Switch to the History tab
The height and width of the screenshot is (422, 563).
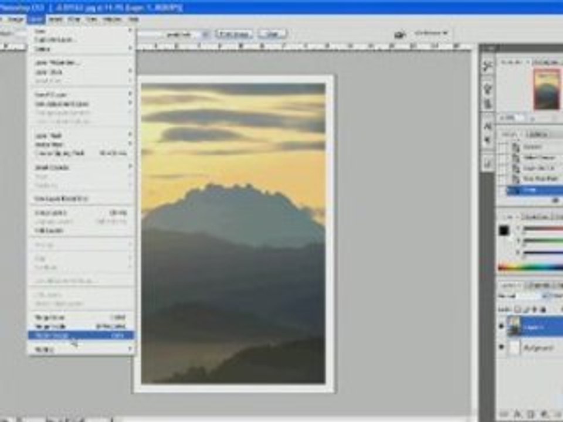tap(509, 134)
